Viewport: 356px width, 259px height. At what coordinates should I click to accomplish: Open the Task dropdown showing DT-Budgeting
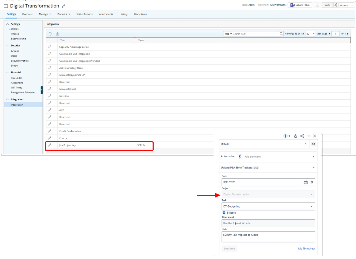tap(268, 206)
